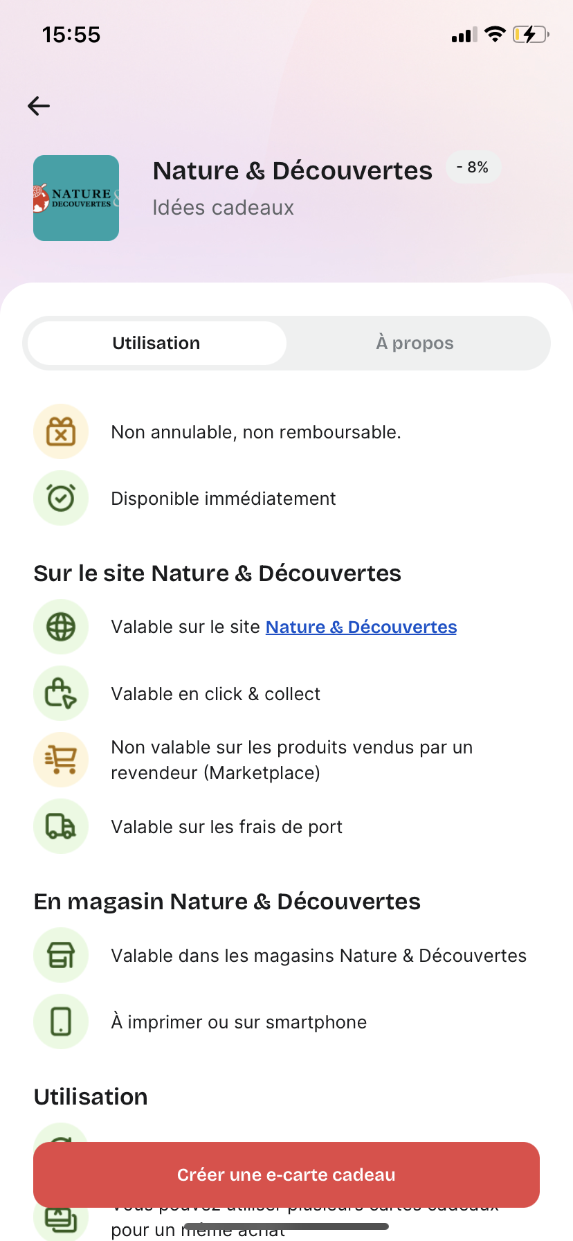Tap the globe website icon
Screen dimensions: 573x1241
pyautogui.click(x=61, y=627)
